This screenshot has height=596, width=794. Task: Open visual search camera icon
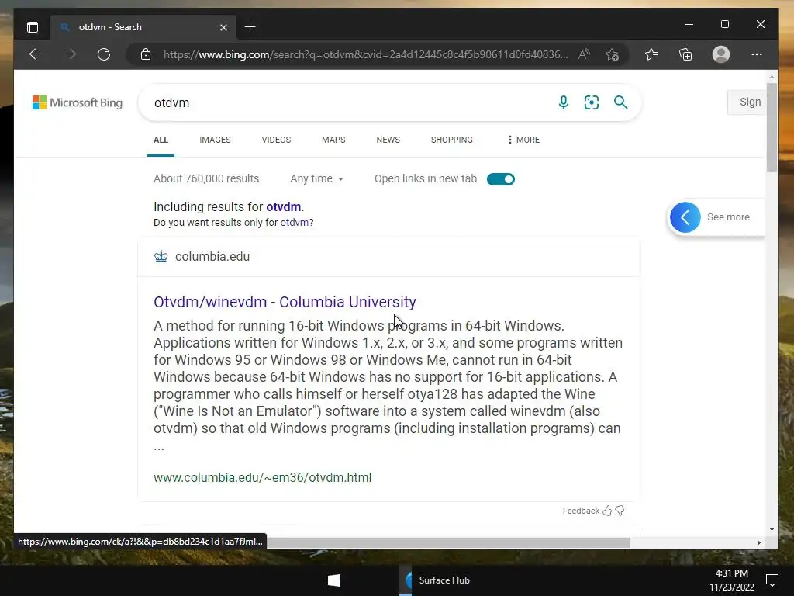tap(592, 102)
